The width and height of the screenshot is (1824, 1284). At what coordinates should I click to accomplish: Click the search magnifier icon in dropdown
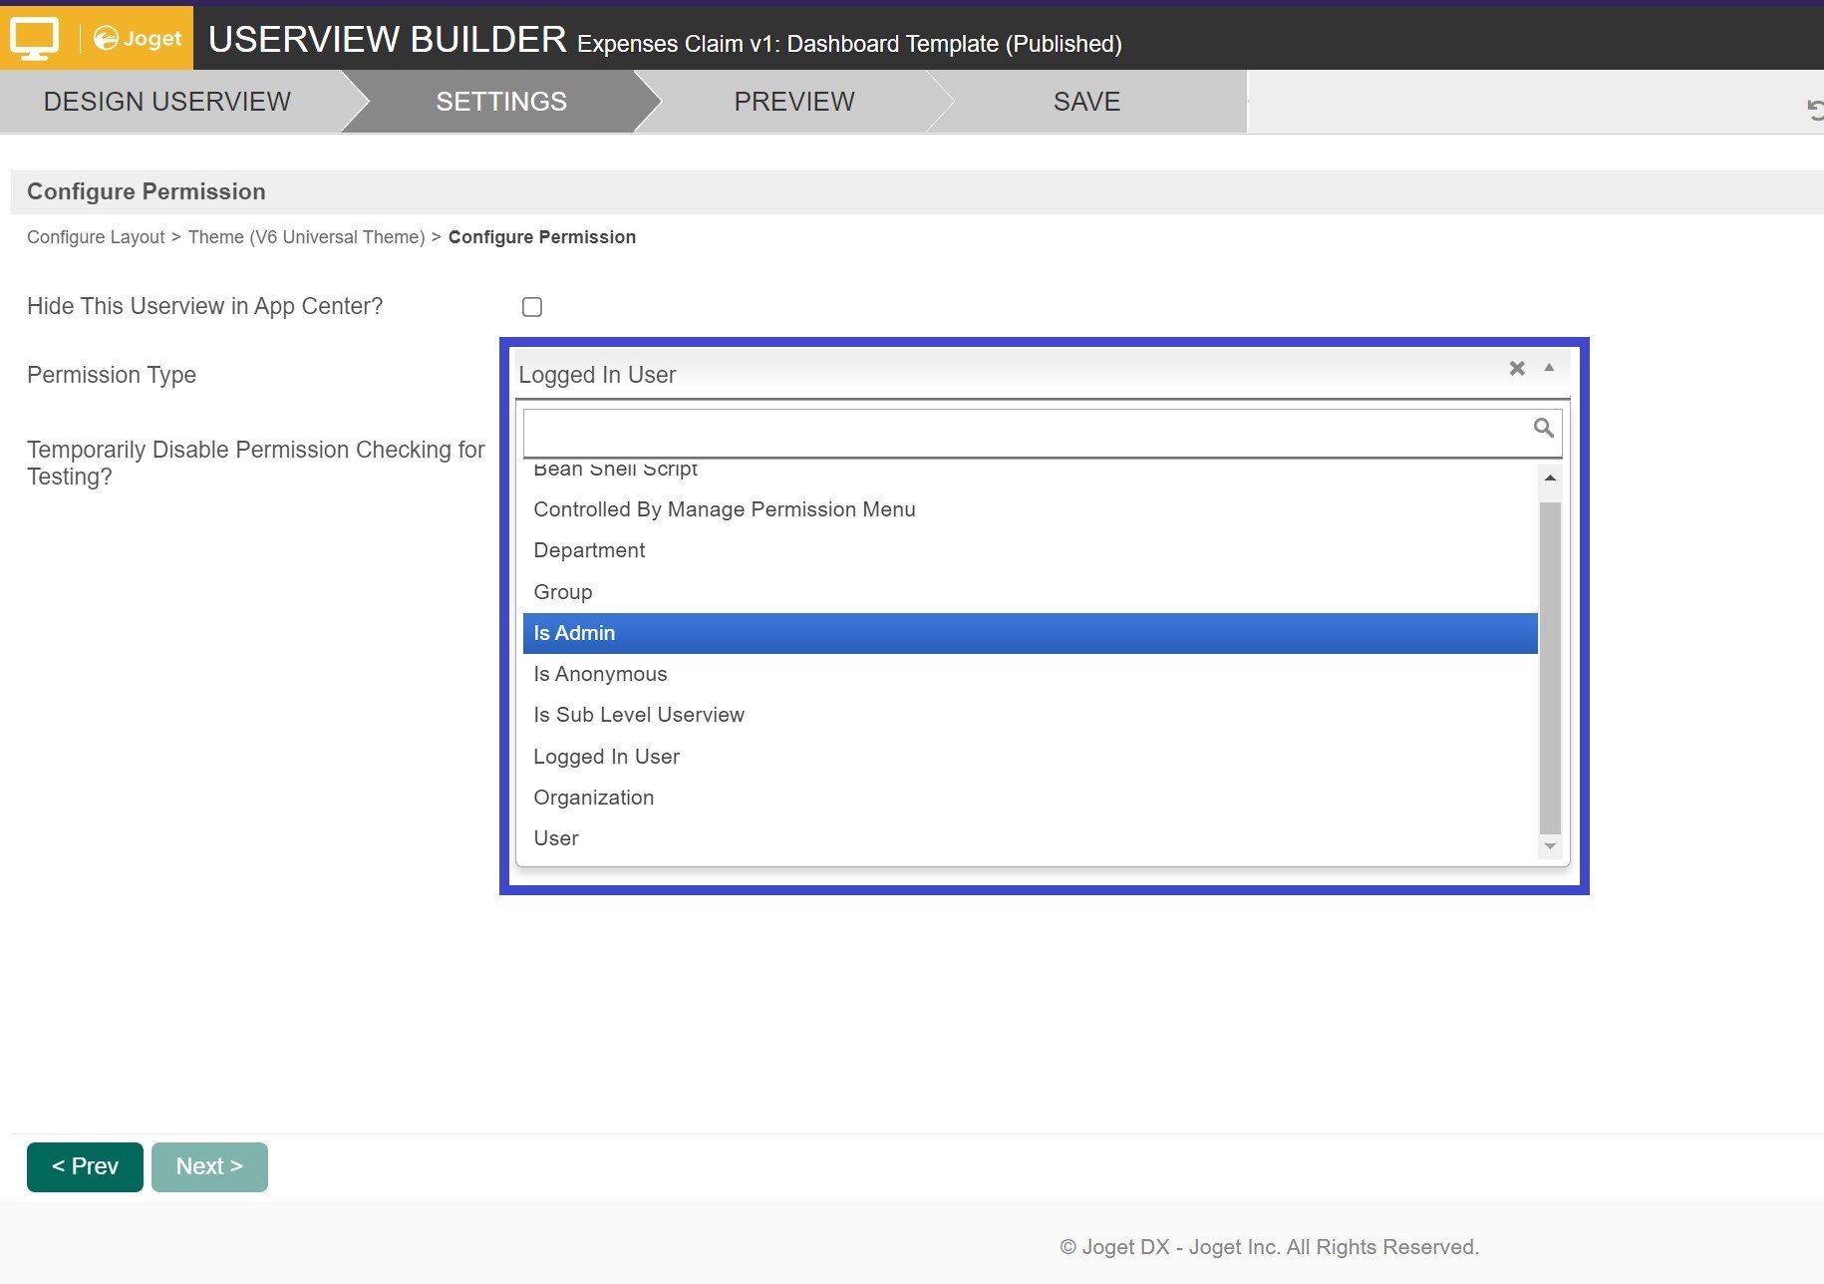1543,428
